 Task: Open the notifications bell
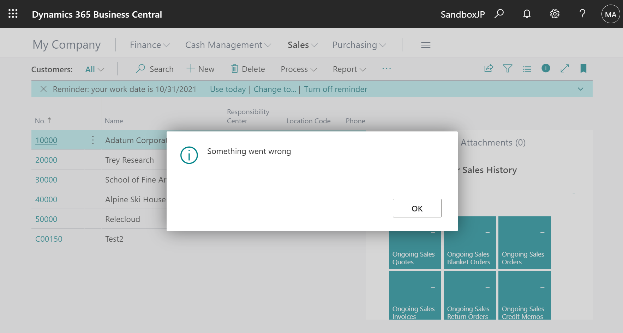[x=527, y=14]
